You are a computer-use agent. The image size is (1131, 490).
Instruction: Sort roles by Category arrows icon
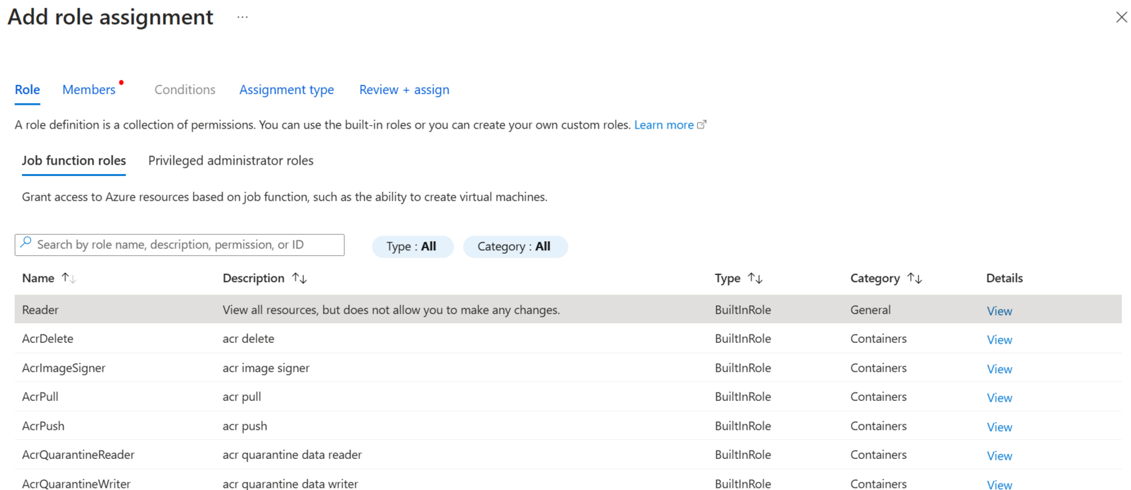pyautogui.click(x=915, y=278)
